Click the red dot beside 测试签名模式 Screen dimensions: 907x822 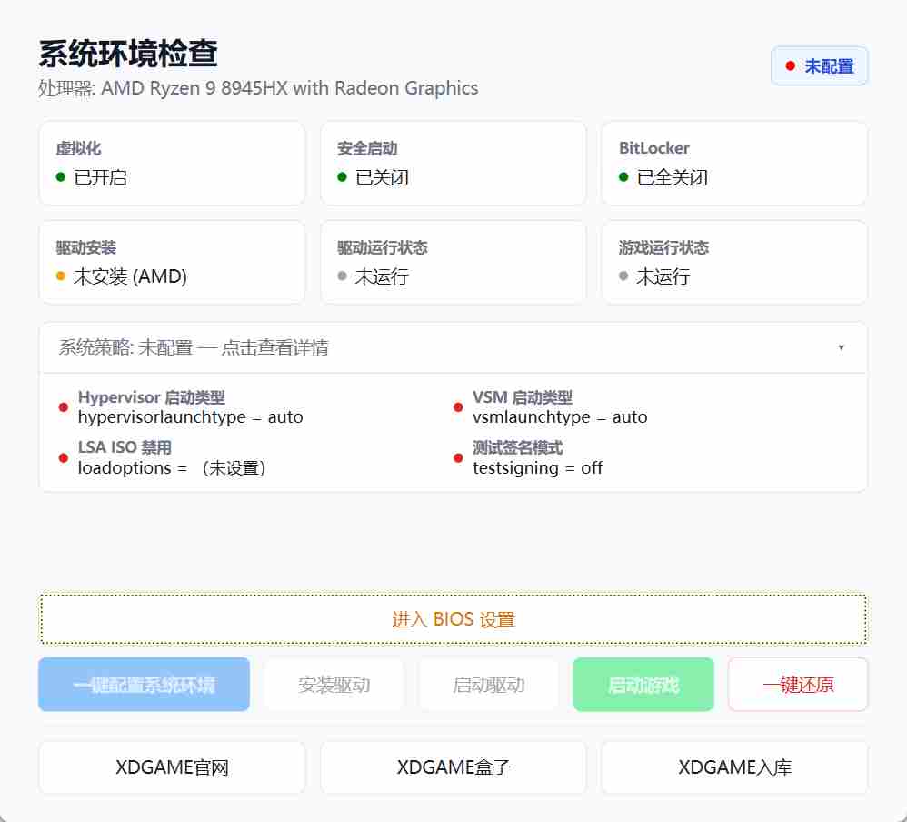tap(458, 457)
